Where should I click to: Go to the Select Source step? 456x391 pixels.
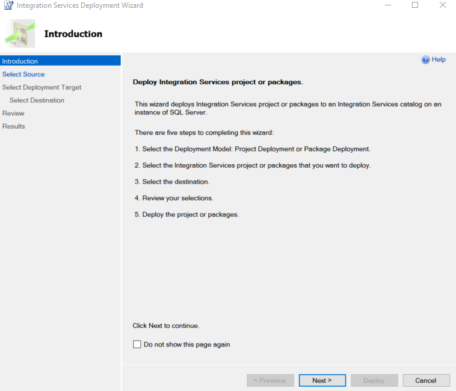coord(23,75)
